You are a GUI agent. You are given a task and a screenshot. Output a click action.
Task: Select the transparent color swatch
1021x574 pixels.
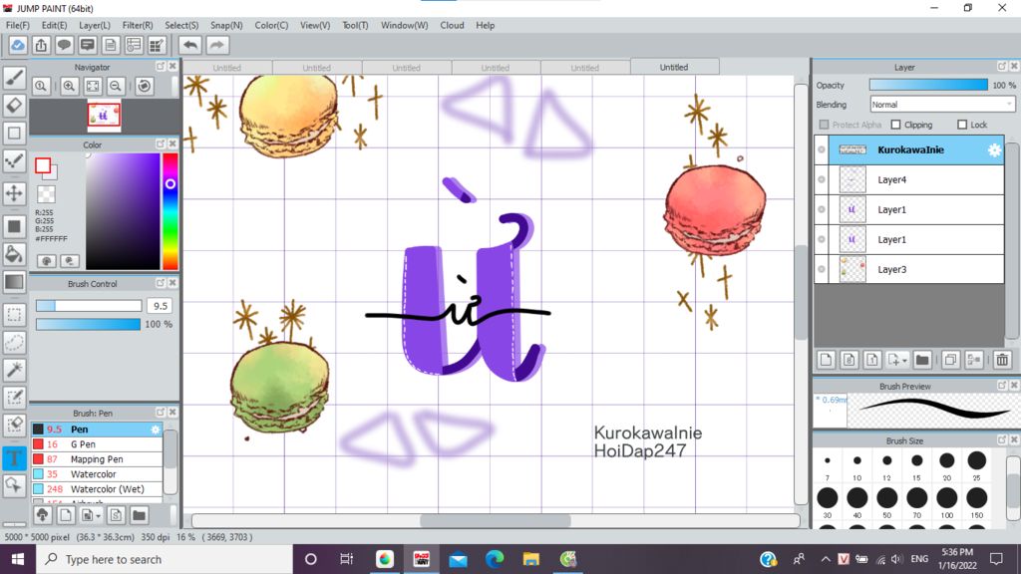(x=46, y=194)
